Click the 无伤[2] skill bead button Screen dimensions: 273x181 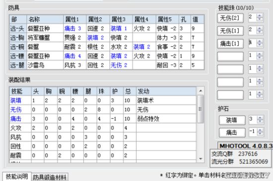tap(230, 18)
